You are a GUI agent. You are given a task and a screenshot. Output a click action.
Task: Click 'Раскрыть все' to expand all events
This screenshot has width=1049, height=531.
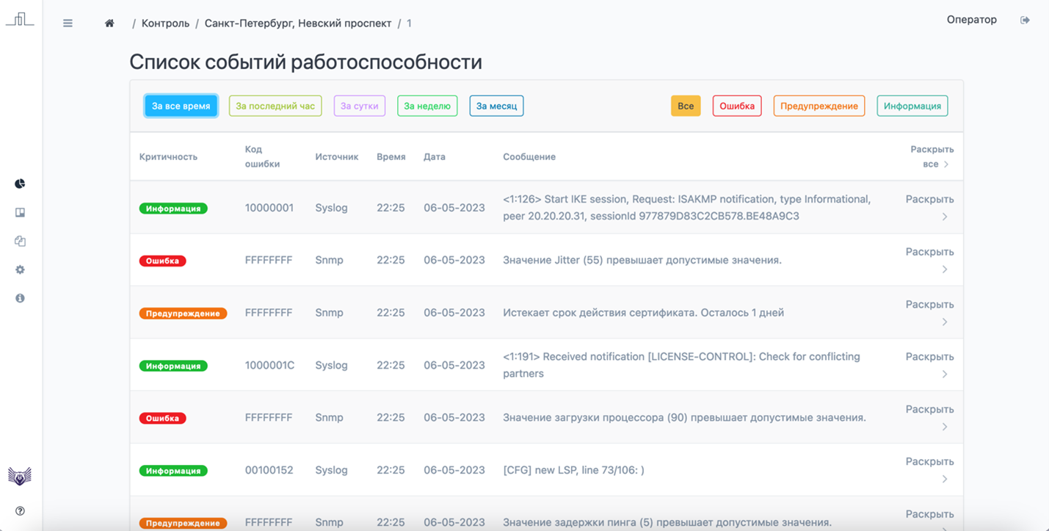(x=932, y=156)
